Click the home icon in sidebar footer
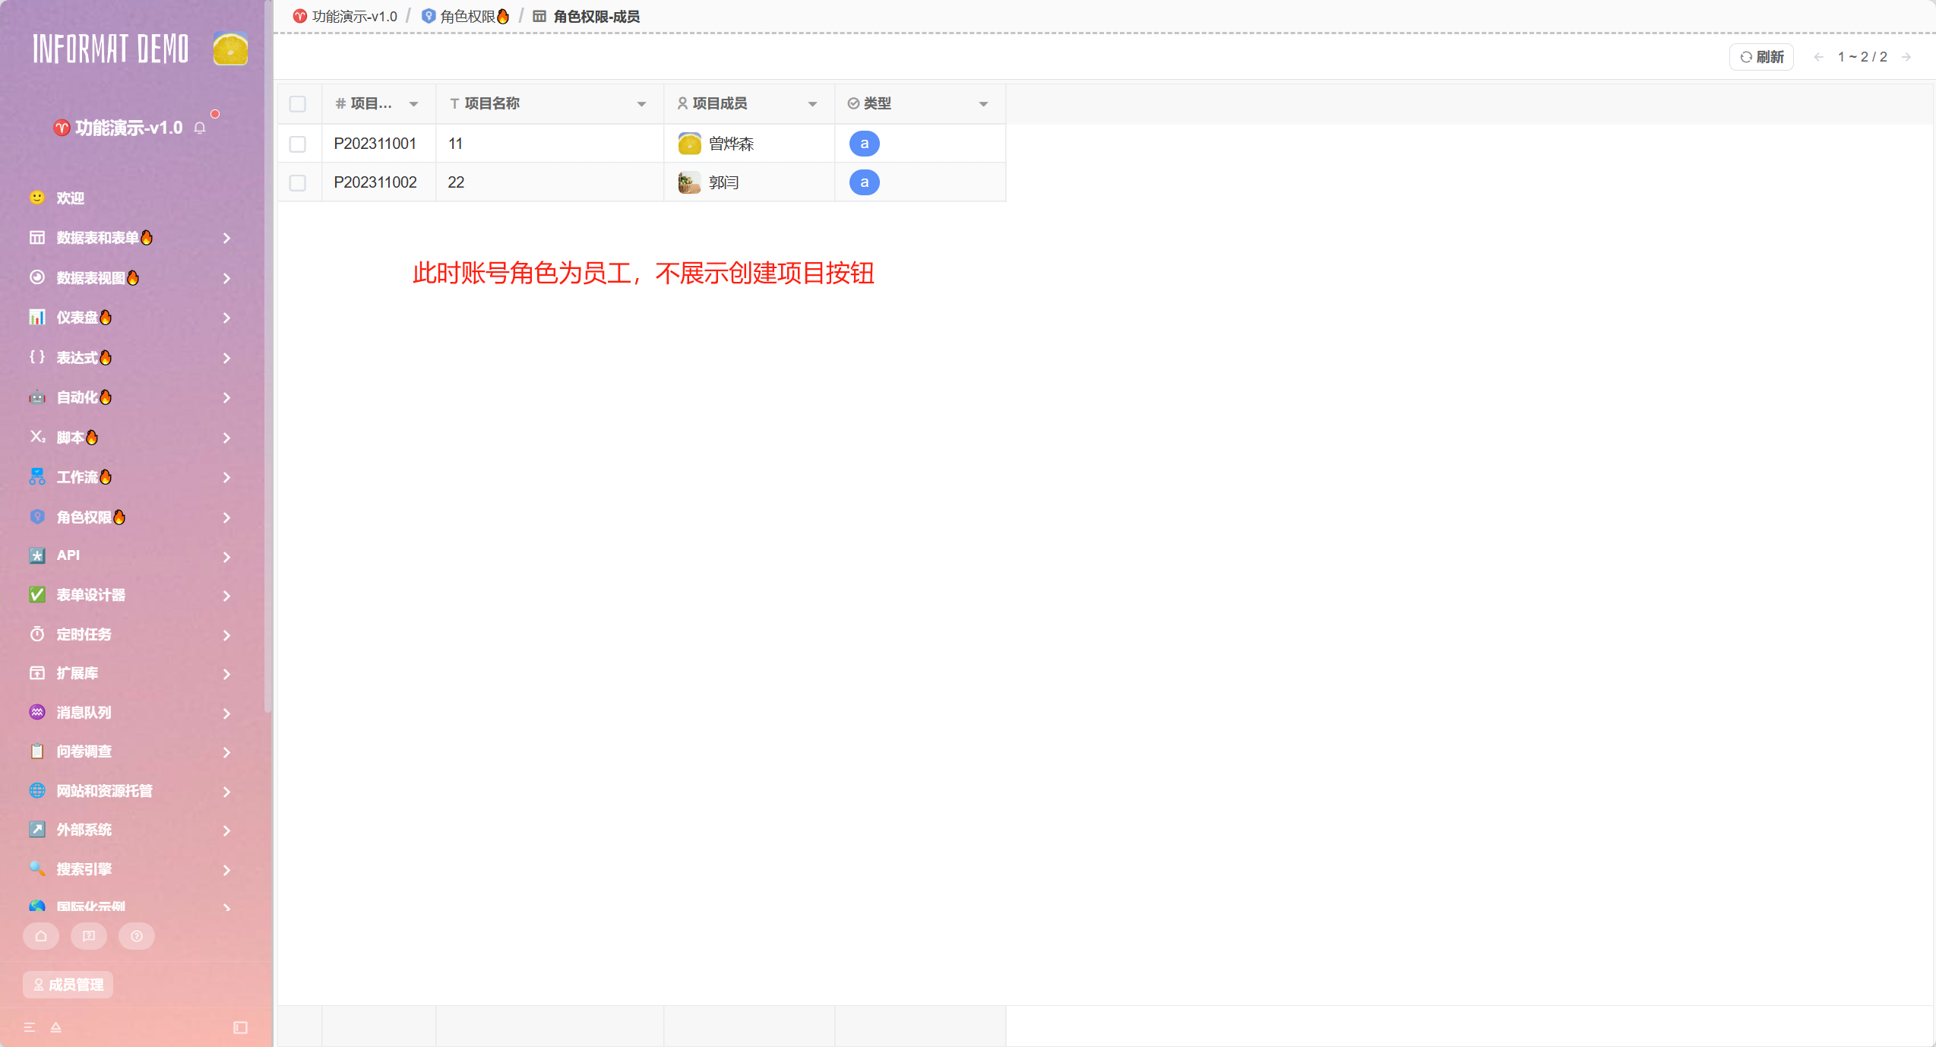 coord(41,936)
